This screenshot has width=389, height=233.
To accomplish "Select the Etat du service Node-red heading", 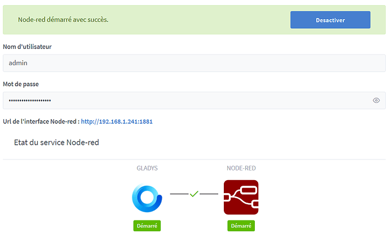I will pos(56,143).
